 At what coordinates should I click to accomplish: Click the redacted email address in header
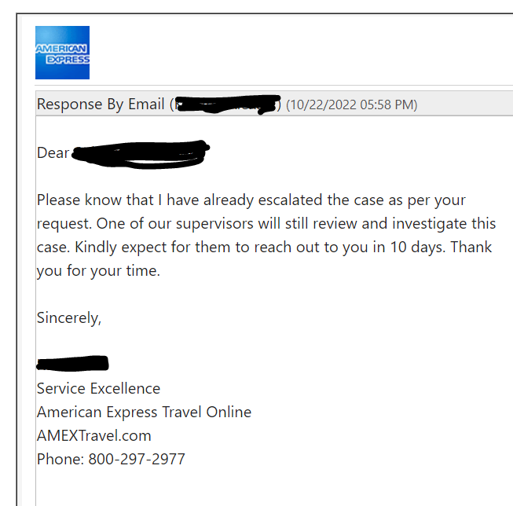(x=228, y=104)
